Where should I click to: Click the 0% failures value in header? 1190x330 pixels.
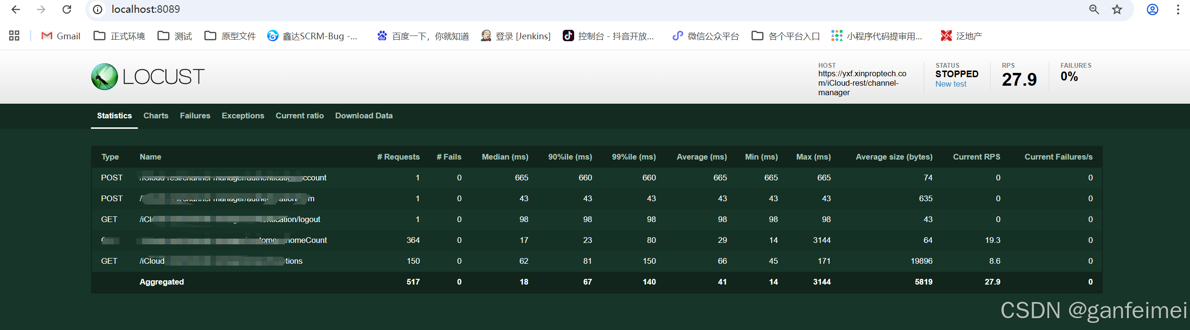[x=1069, y=76]
